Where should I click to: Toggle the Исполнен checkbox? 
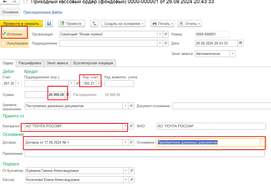pos(3,34)
